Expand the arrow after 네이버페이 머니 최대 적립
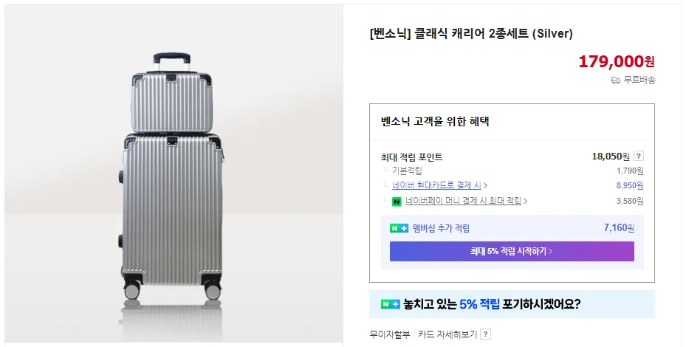The height and width of the screenshot is (347, 686). click(526, 201)
